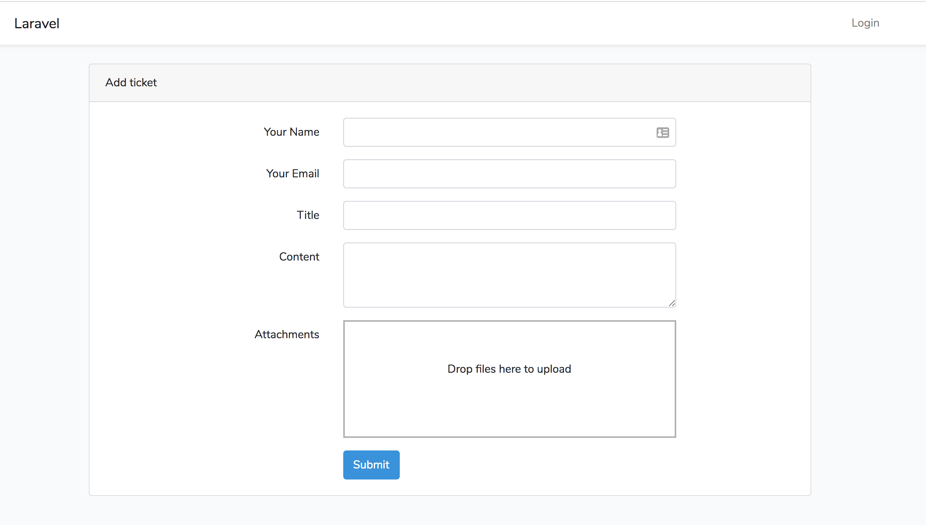Select the Title text input

pyautogui.click(x=509, y=215)
